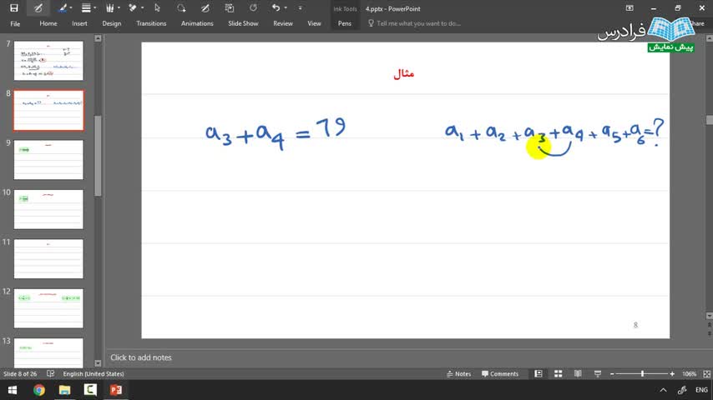Viewport: 713px width, 400px height.
Task: Click the 106% zoom level
Action: click(x=689, y=374)
